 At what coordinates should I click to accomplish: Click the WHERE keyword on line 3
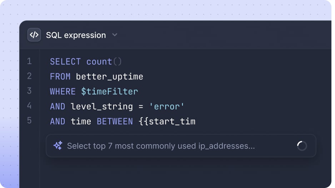click(x=63, y=92)
